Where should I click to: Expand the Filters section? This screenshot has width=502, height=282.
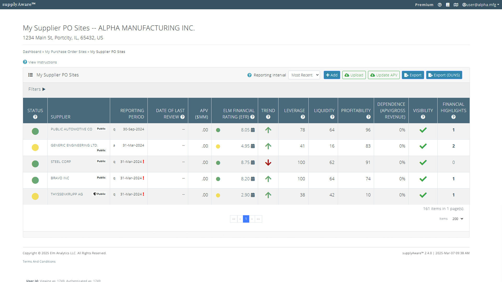click(x=37, y=89)
